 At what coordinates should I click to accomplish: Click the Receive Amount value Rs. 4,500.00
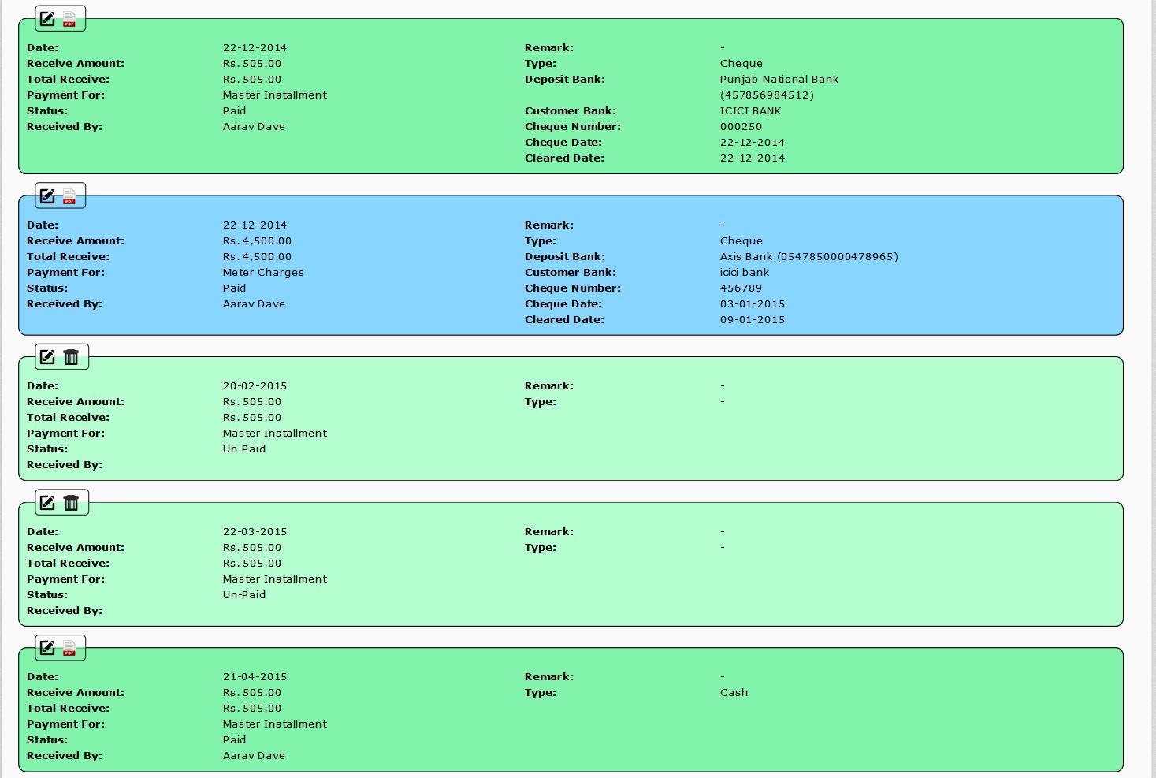pyautogui.click(x=257, y=241)
